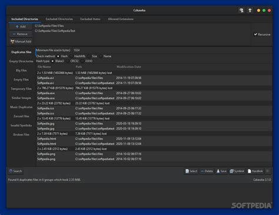279x215 pixels.
Task: Open the Empty Directories tool
Action: 21,61
